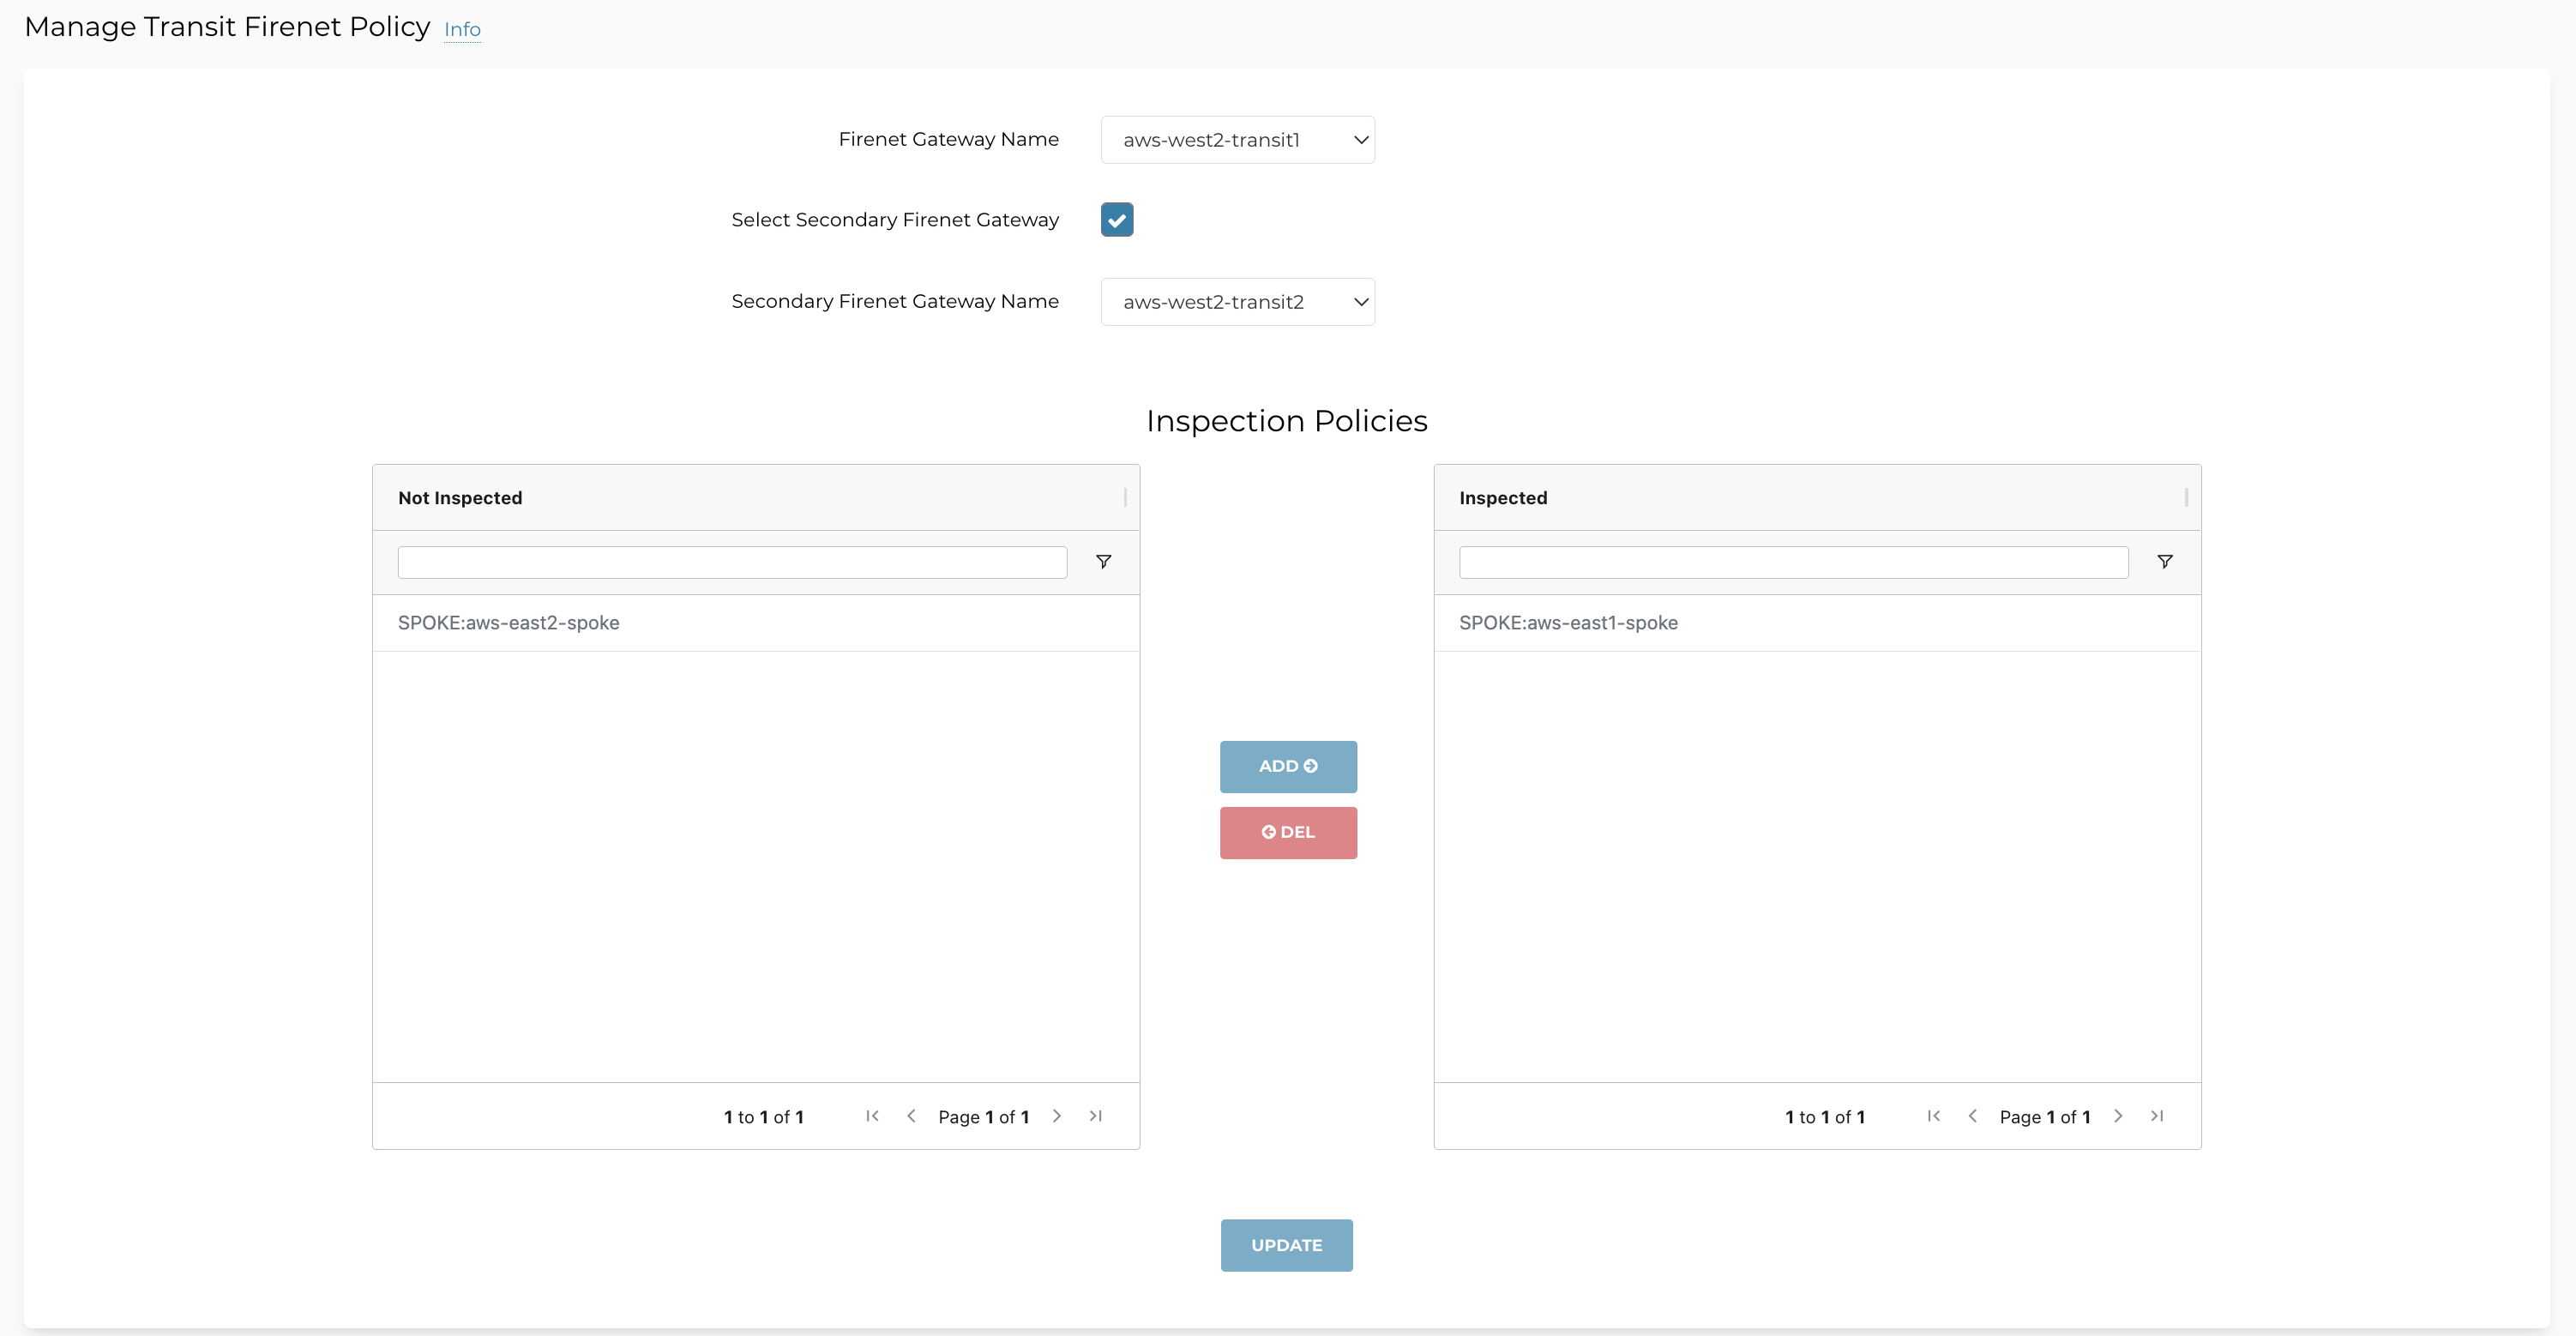Click the UPDATE button to save changes
Image resolution: width=2576 pixels, height=1336 pixels.
(x=1286, y=1244)
